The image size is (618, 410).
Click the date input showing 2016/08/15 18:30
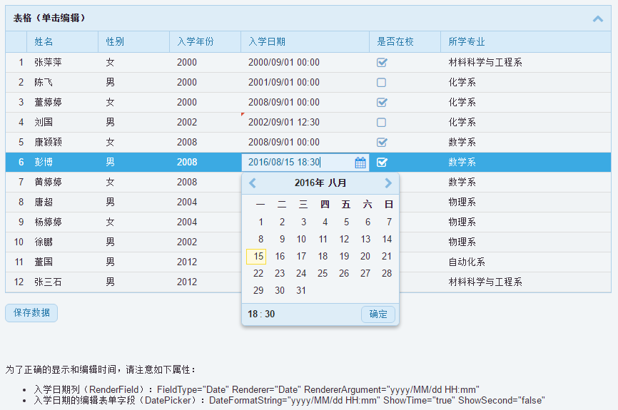pyautogui.click(x=296, y=163)
